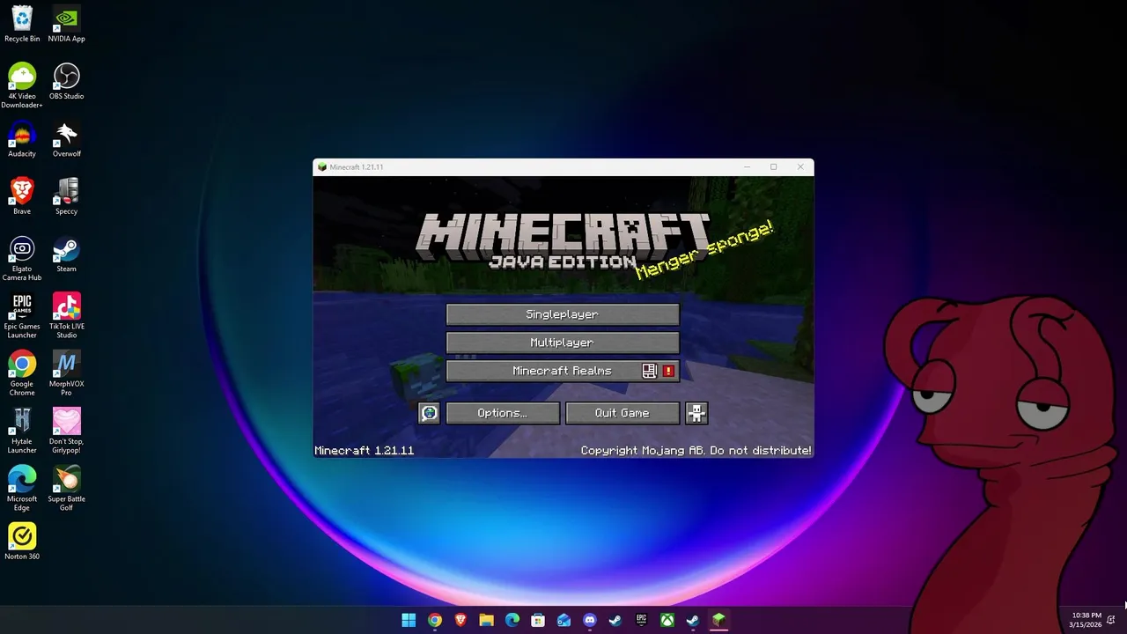
Task: Open the Xbox app from the taskbar
Action: click(x=667, y=621)
